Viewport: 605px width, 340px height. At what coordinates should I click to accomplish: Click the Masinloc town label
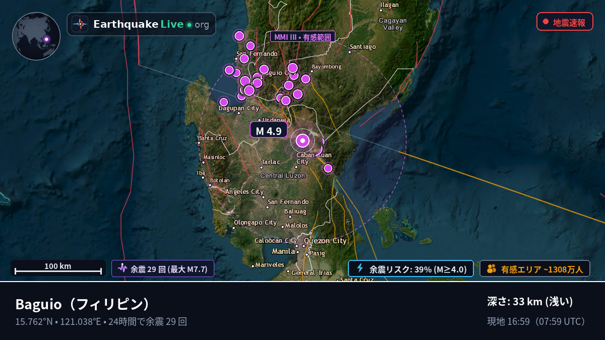[215, 157]
